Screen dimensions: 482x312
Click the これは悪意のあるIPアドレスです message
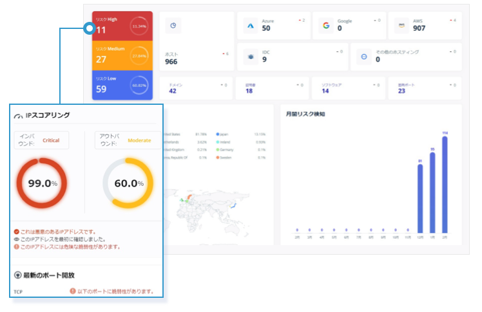click(x=59, y=232)
